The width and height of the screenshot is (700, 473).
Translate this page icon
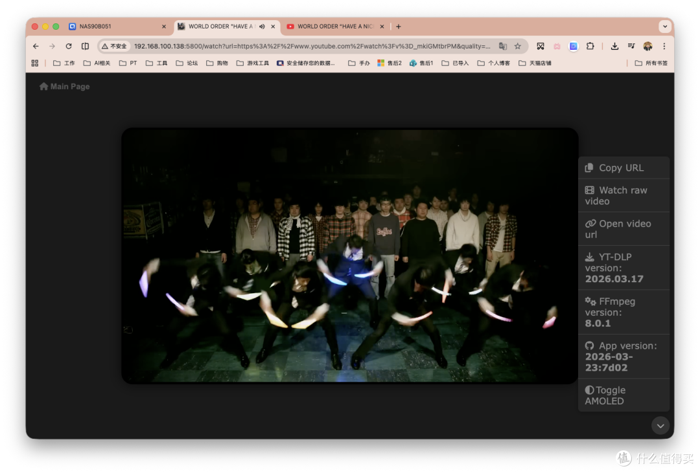point(503,46)
